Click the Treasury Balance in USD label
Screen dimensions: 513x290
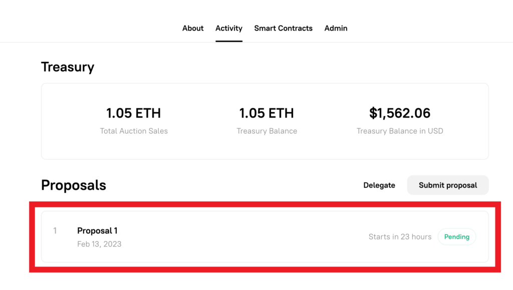400,131
